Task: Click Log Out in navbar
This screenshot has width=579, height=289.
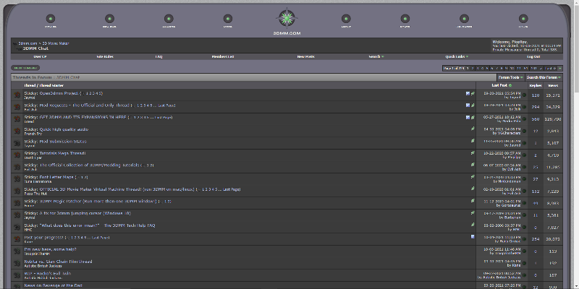Action: pyautogui.click(x=533, y=57)
